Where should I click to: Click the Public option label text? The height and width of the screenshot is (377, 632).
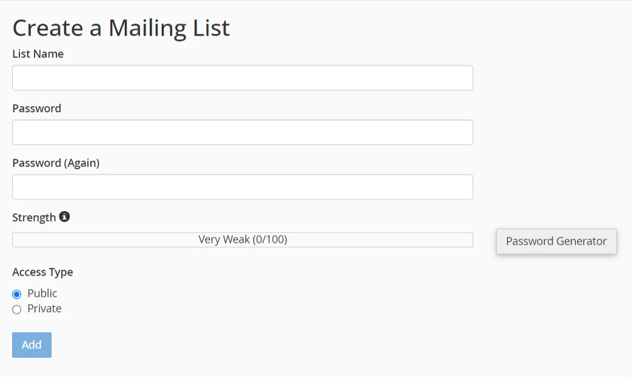coord(42,293)
